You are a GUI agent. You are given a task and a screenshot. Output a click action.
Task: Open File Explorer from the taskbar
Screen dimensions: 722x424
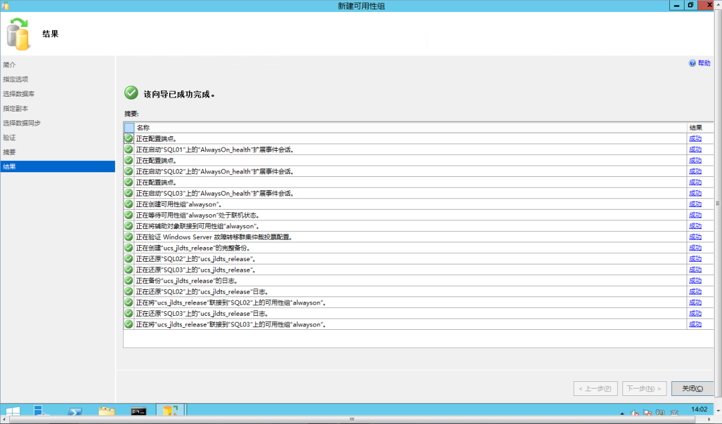point(107,411)
